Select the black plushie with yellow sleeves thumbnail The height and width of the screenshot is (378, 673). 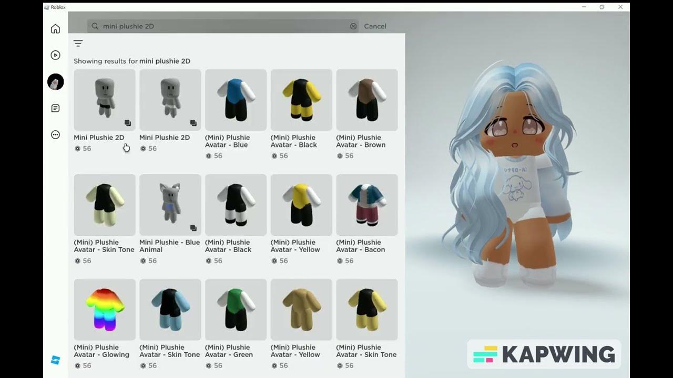(301, 100)
